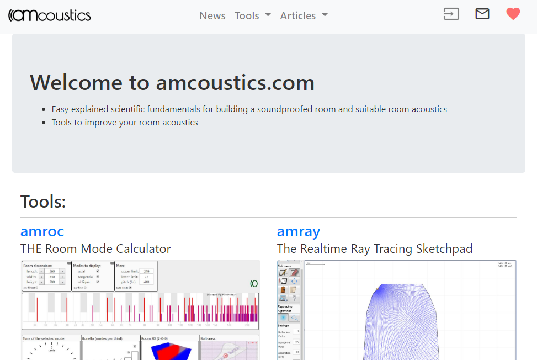
Task: Click the red heart icon in the header
Action: pyautogui.click(x=513, y=14)
